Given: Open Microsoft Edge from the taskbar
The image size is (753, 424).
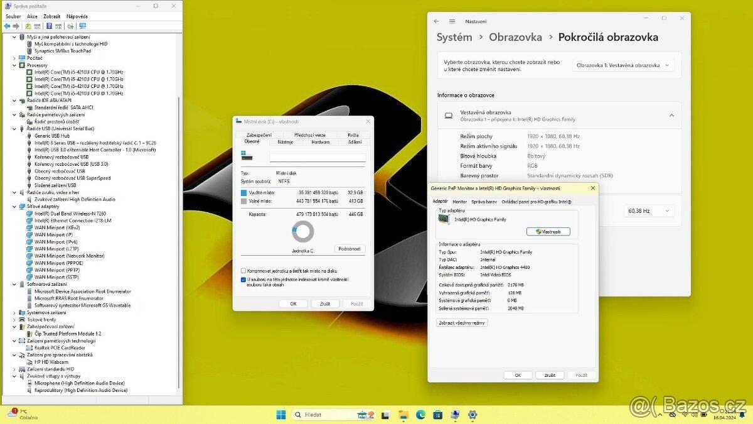Looking at the screenshot, I should coord(420,415).
